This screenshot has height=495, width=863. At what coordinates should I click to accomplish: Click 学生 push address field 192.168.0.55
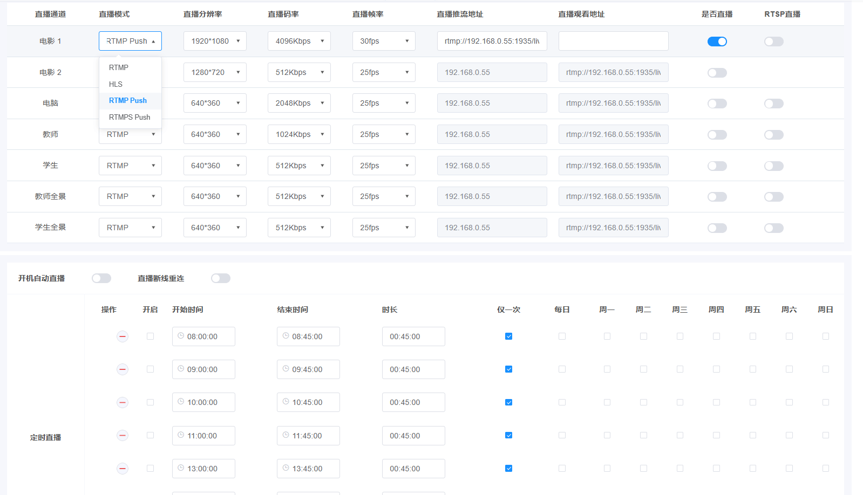tap(492, 166)
